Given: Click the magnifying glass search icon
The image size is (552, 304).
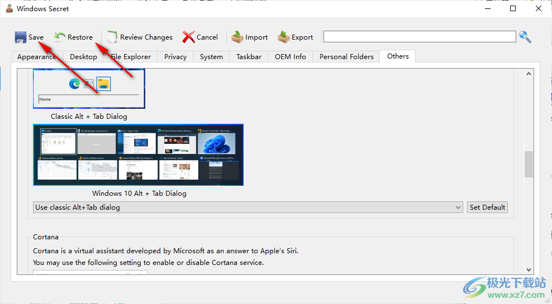Looking at the screenshot, I should point(525,37).
